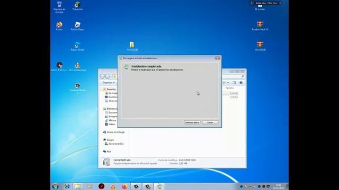Click the Tamaño column header

click(x=229, y=88)
